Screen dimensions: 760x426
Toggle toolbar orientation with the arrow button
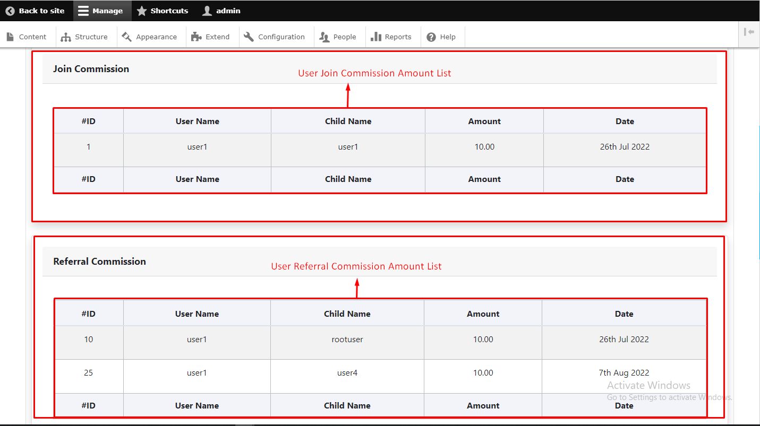[749, 32]
